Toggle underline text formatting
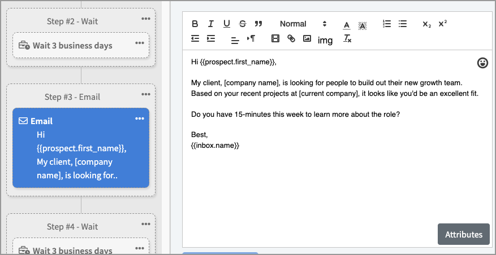This screenshot has width=496, height=255. pos(227,24)
